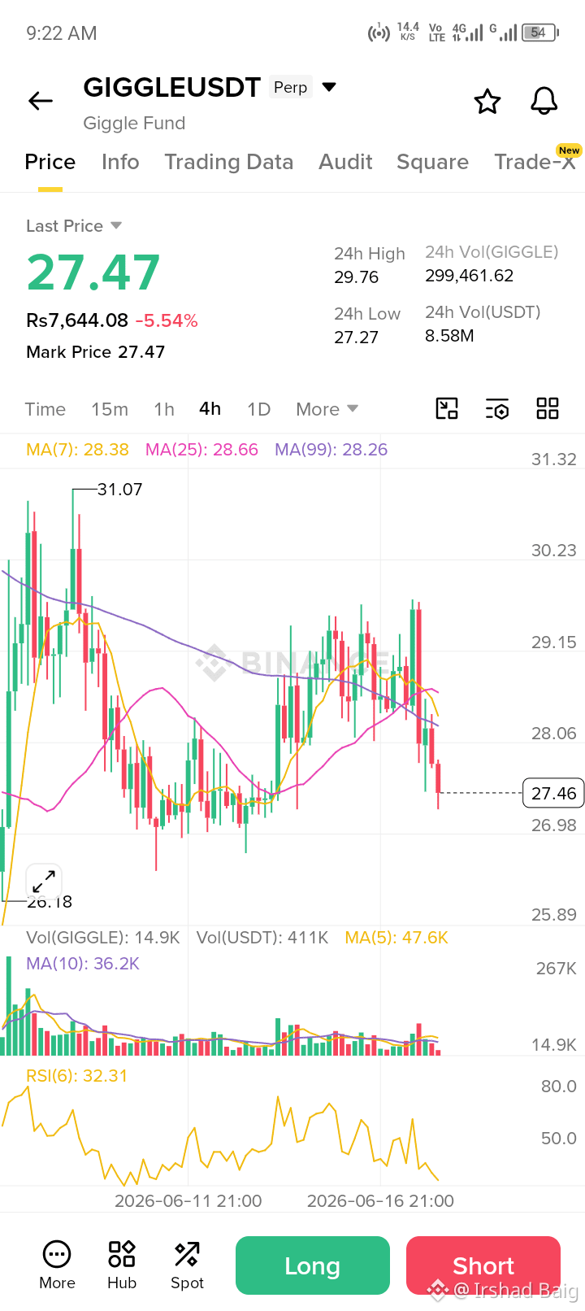This screenshot has width=585, height=1311.
Task: Open the More menu with three dots
Action: [57, 1265]
